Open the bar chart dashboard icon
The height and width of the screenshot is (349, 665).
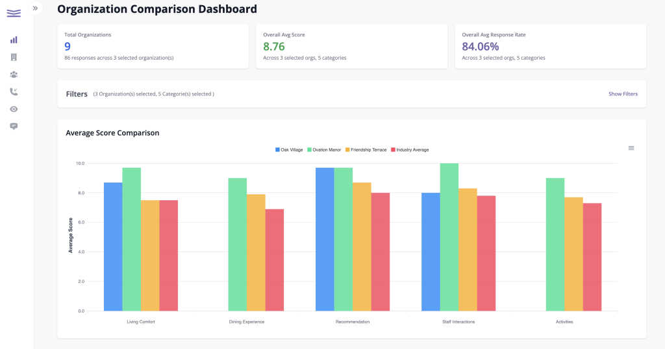point(14,40)
